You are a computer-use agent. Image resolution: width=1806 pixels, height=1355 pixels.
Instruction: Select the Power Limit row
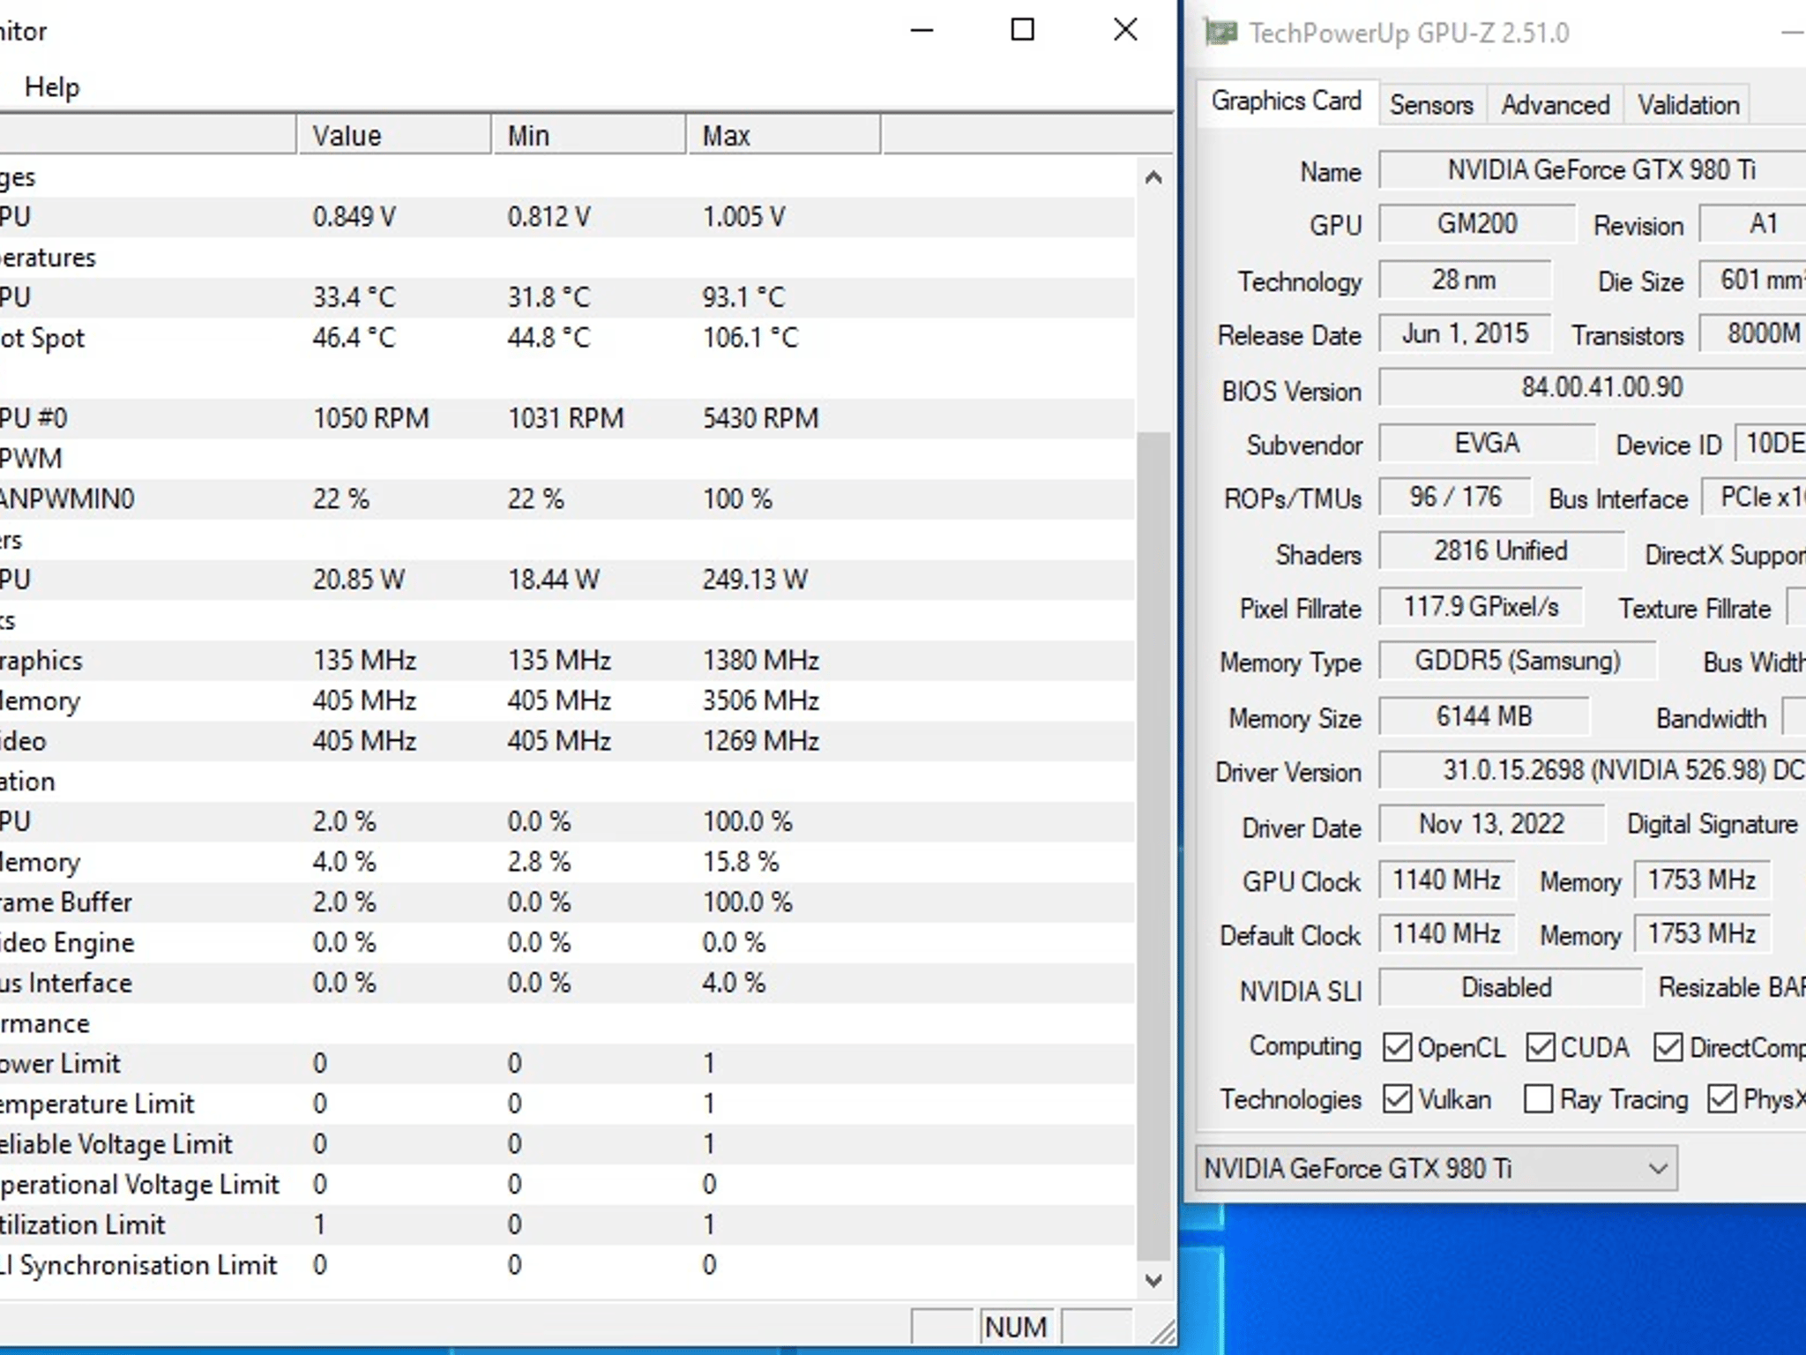tap(567, 1063)
